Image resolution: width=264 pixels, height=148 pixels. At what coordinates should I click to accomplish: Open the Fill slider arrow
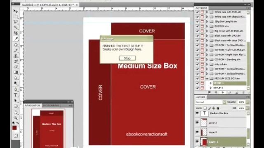click(x=247, y=108)
